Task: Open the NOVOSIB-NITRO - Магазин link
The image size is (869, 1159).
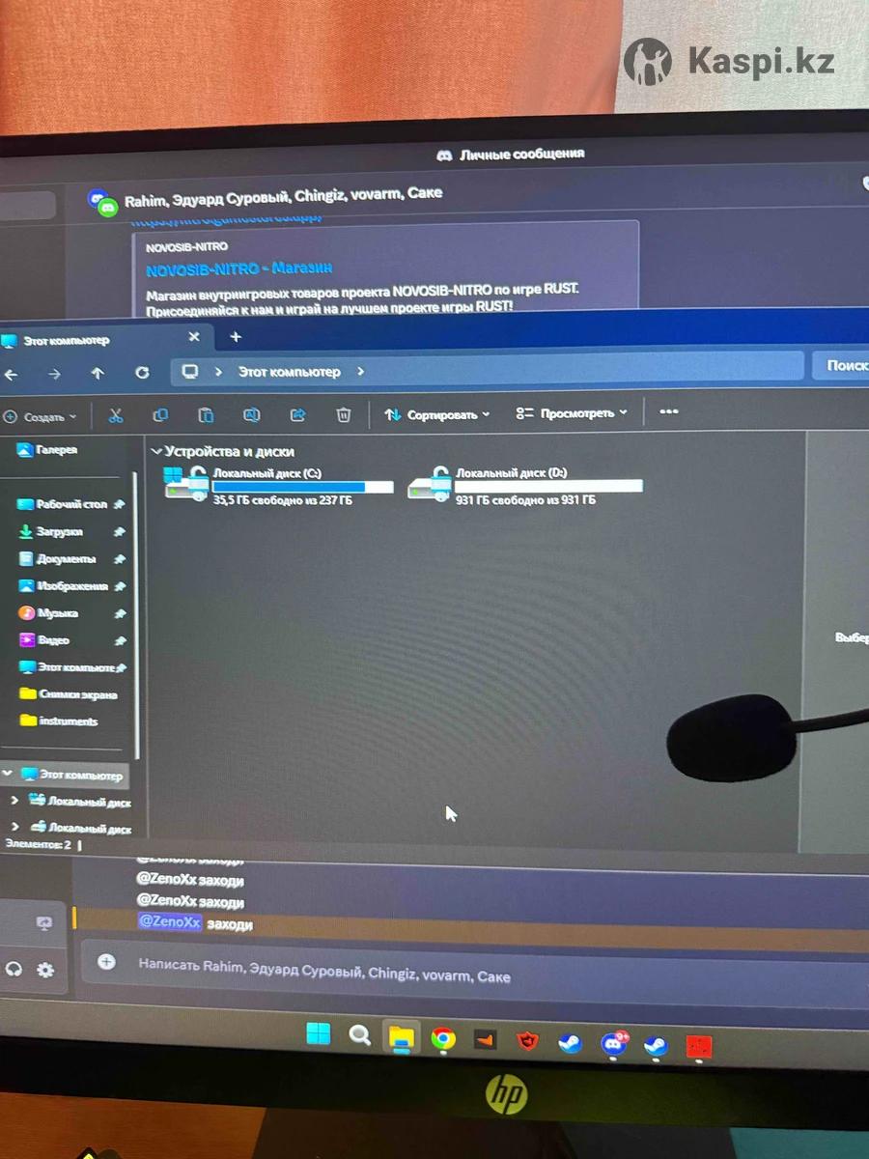Action: click(x=238, y=269)
